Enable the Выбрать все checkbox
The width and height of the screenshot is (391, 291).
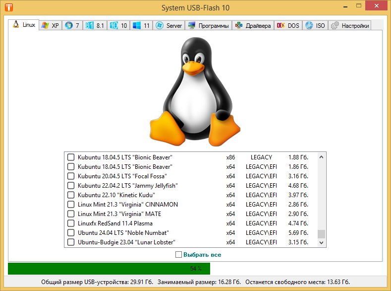179,255
